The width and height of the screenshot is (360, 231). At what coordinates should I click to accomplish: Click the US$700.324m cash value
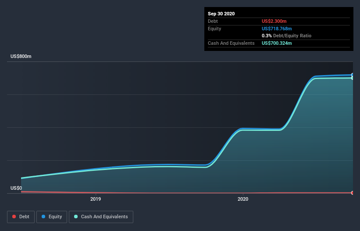(x=277, y=43)
